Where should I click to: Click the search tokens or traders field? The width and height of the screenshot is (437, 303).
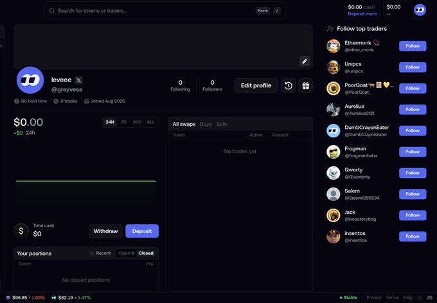pyautogui.click(x=165, y=10)
